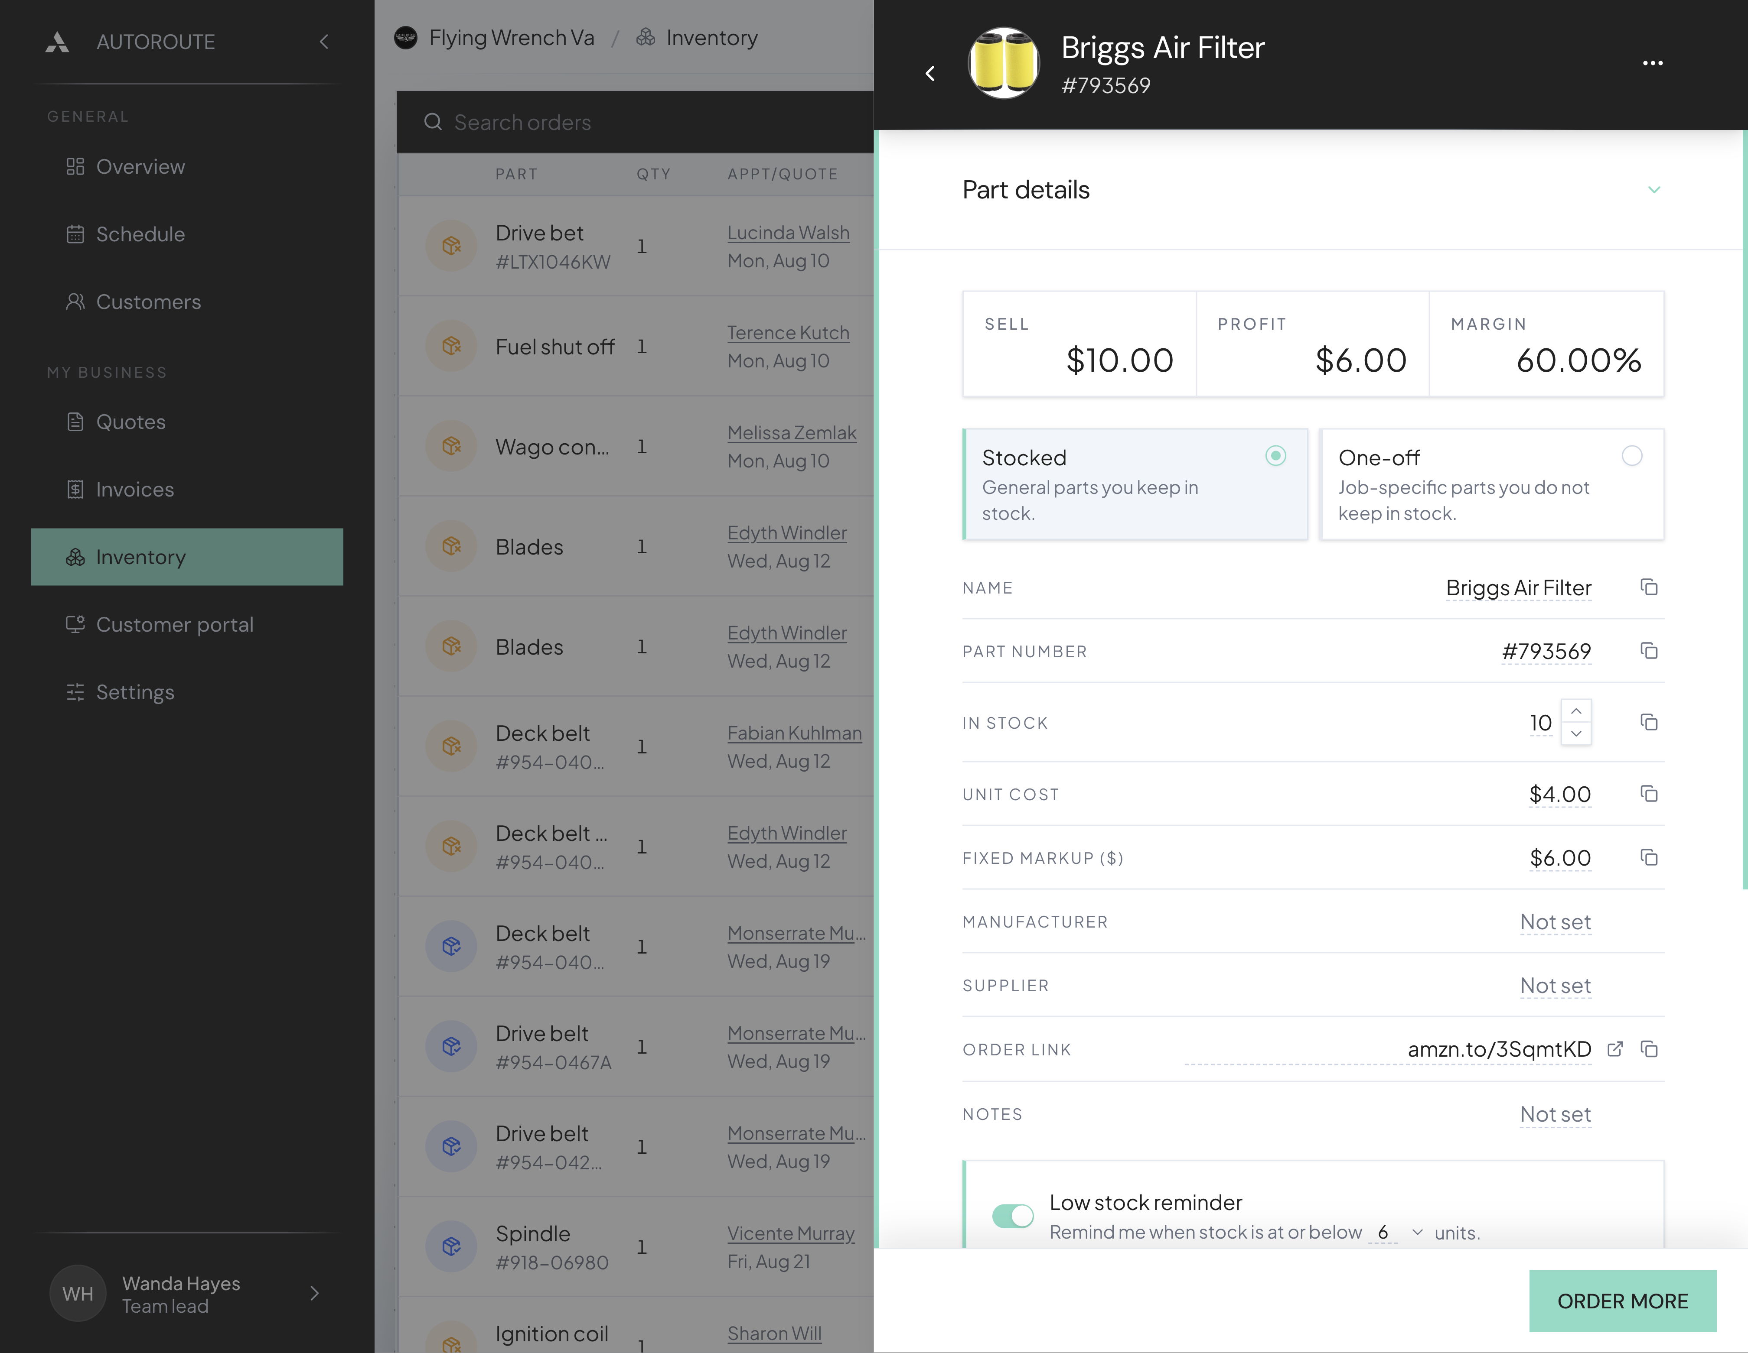
Task: Open the Overview page
Action: coord(187,166)
